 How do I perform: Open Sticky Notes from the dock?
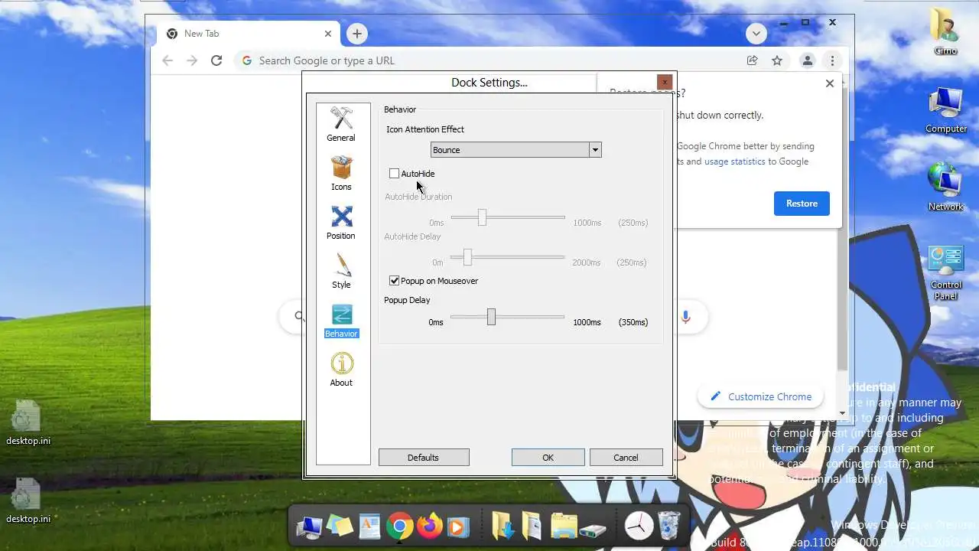pos(340,527)
